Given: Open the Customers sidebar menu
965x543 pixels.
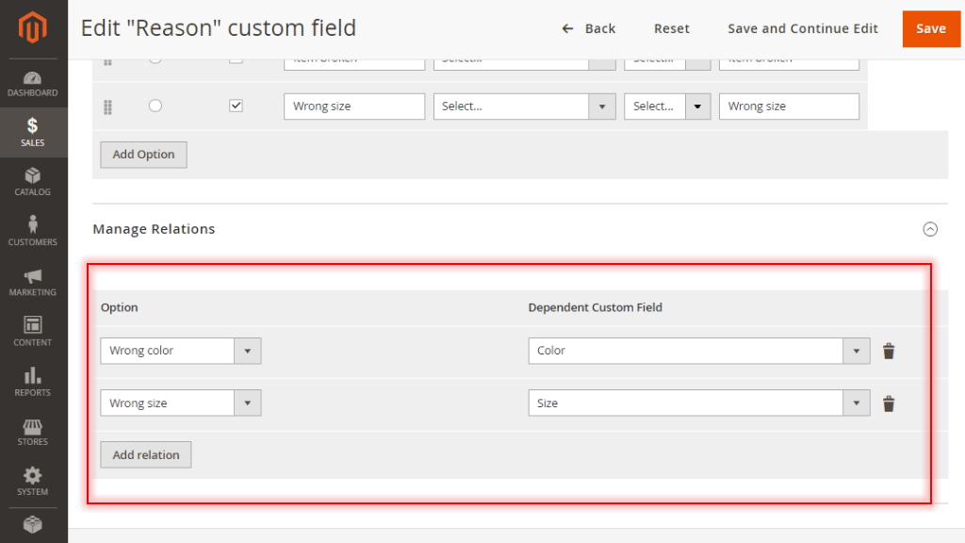Looking at the screenshot, I should 33,232.
